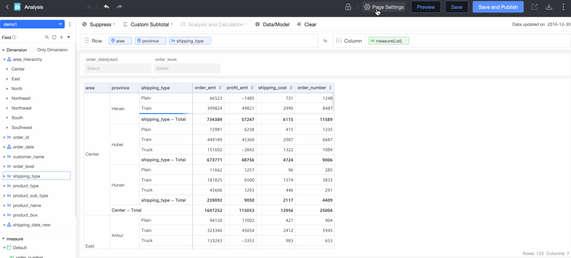Image resolution: width=571 pixels, height=258 pixels.
Task: Expand the Northeast area tree node
Action: tap(7, 98)
